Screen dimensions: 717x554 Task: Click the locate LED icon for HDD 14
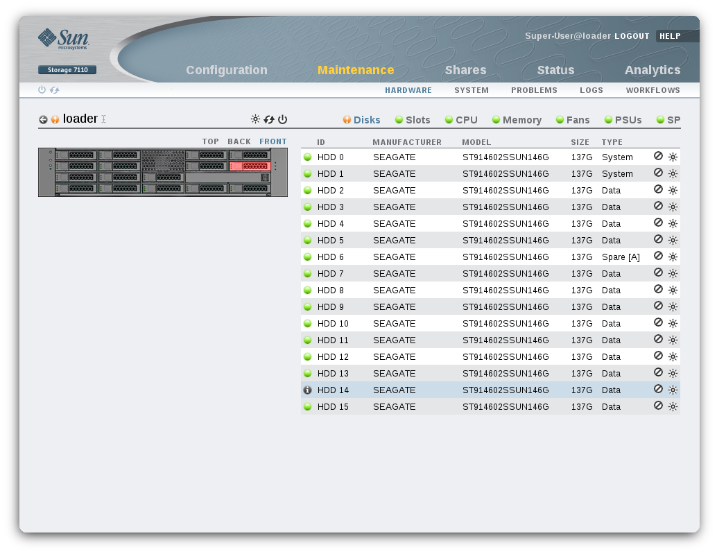click(673, 390)
